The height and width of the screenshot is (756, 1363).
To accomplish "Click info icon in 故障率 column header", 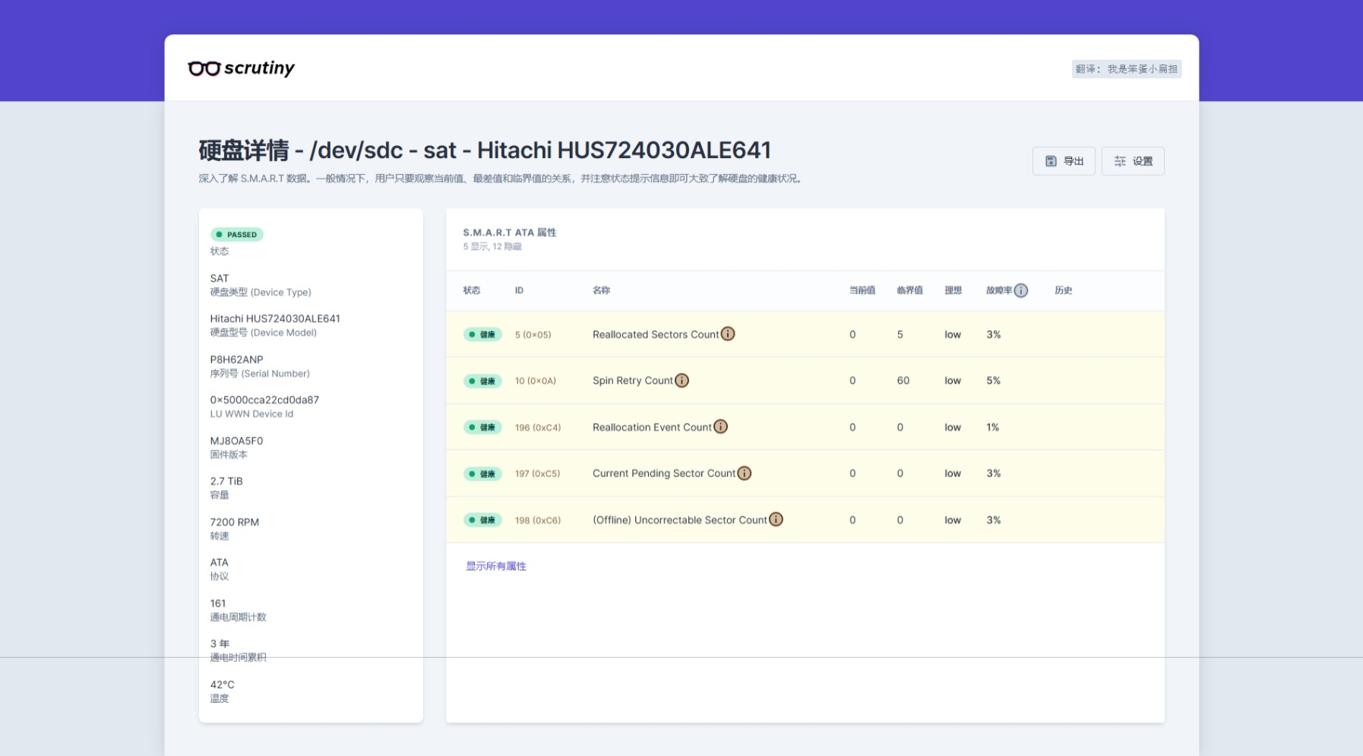I will point(1021,290).
